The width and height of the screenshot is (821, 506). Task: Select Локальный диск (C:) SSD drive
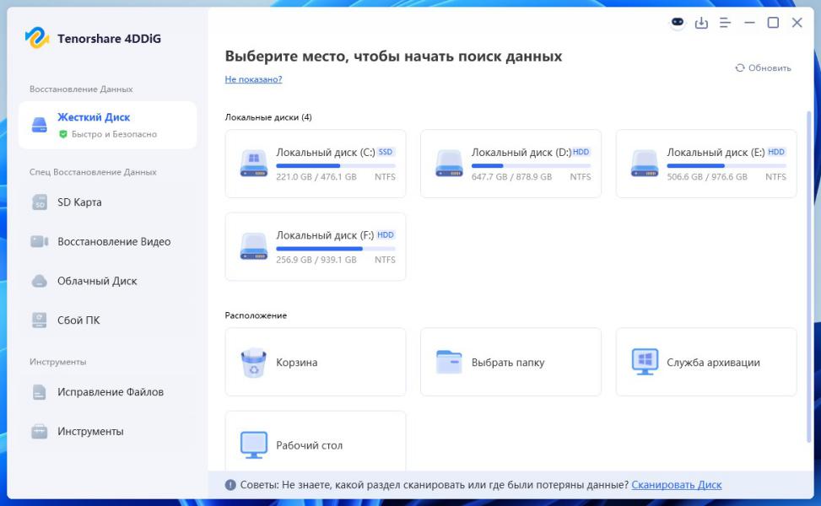[x=316, y=164]
